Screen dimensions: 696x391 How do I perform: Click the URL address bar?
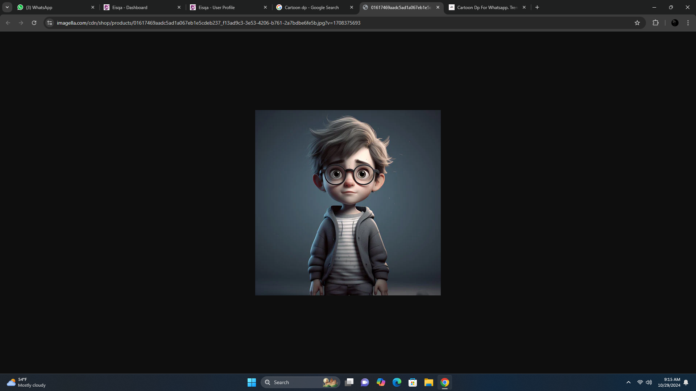[326, 23]
